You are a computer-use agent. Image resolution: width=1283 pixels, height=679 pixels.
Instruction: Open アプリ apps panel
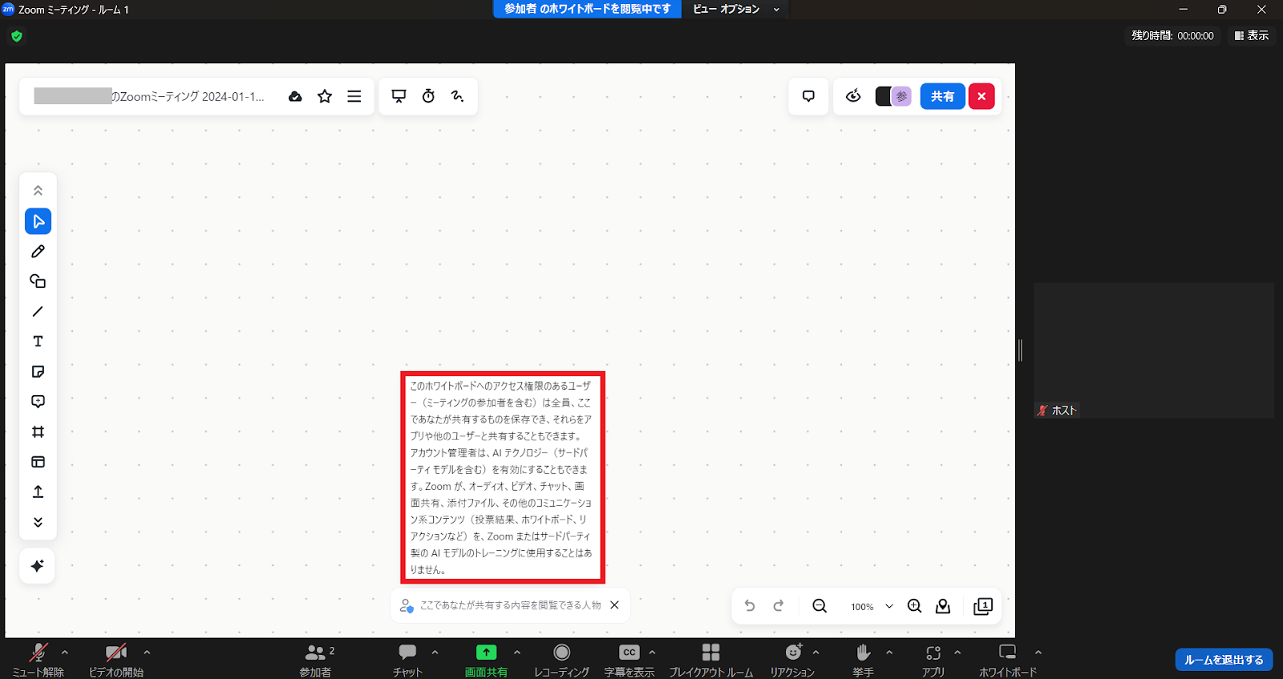click(933, 660)
